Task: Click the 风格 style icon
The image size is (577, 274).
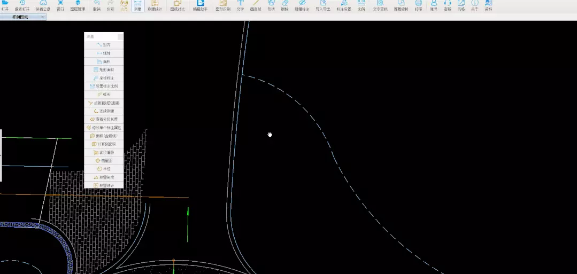Action: 461,5
